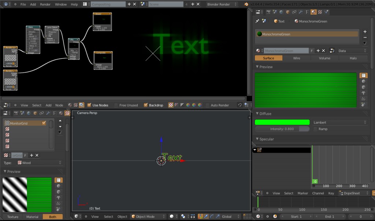Switch material display to Wire tab

(296, 58)
